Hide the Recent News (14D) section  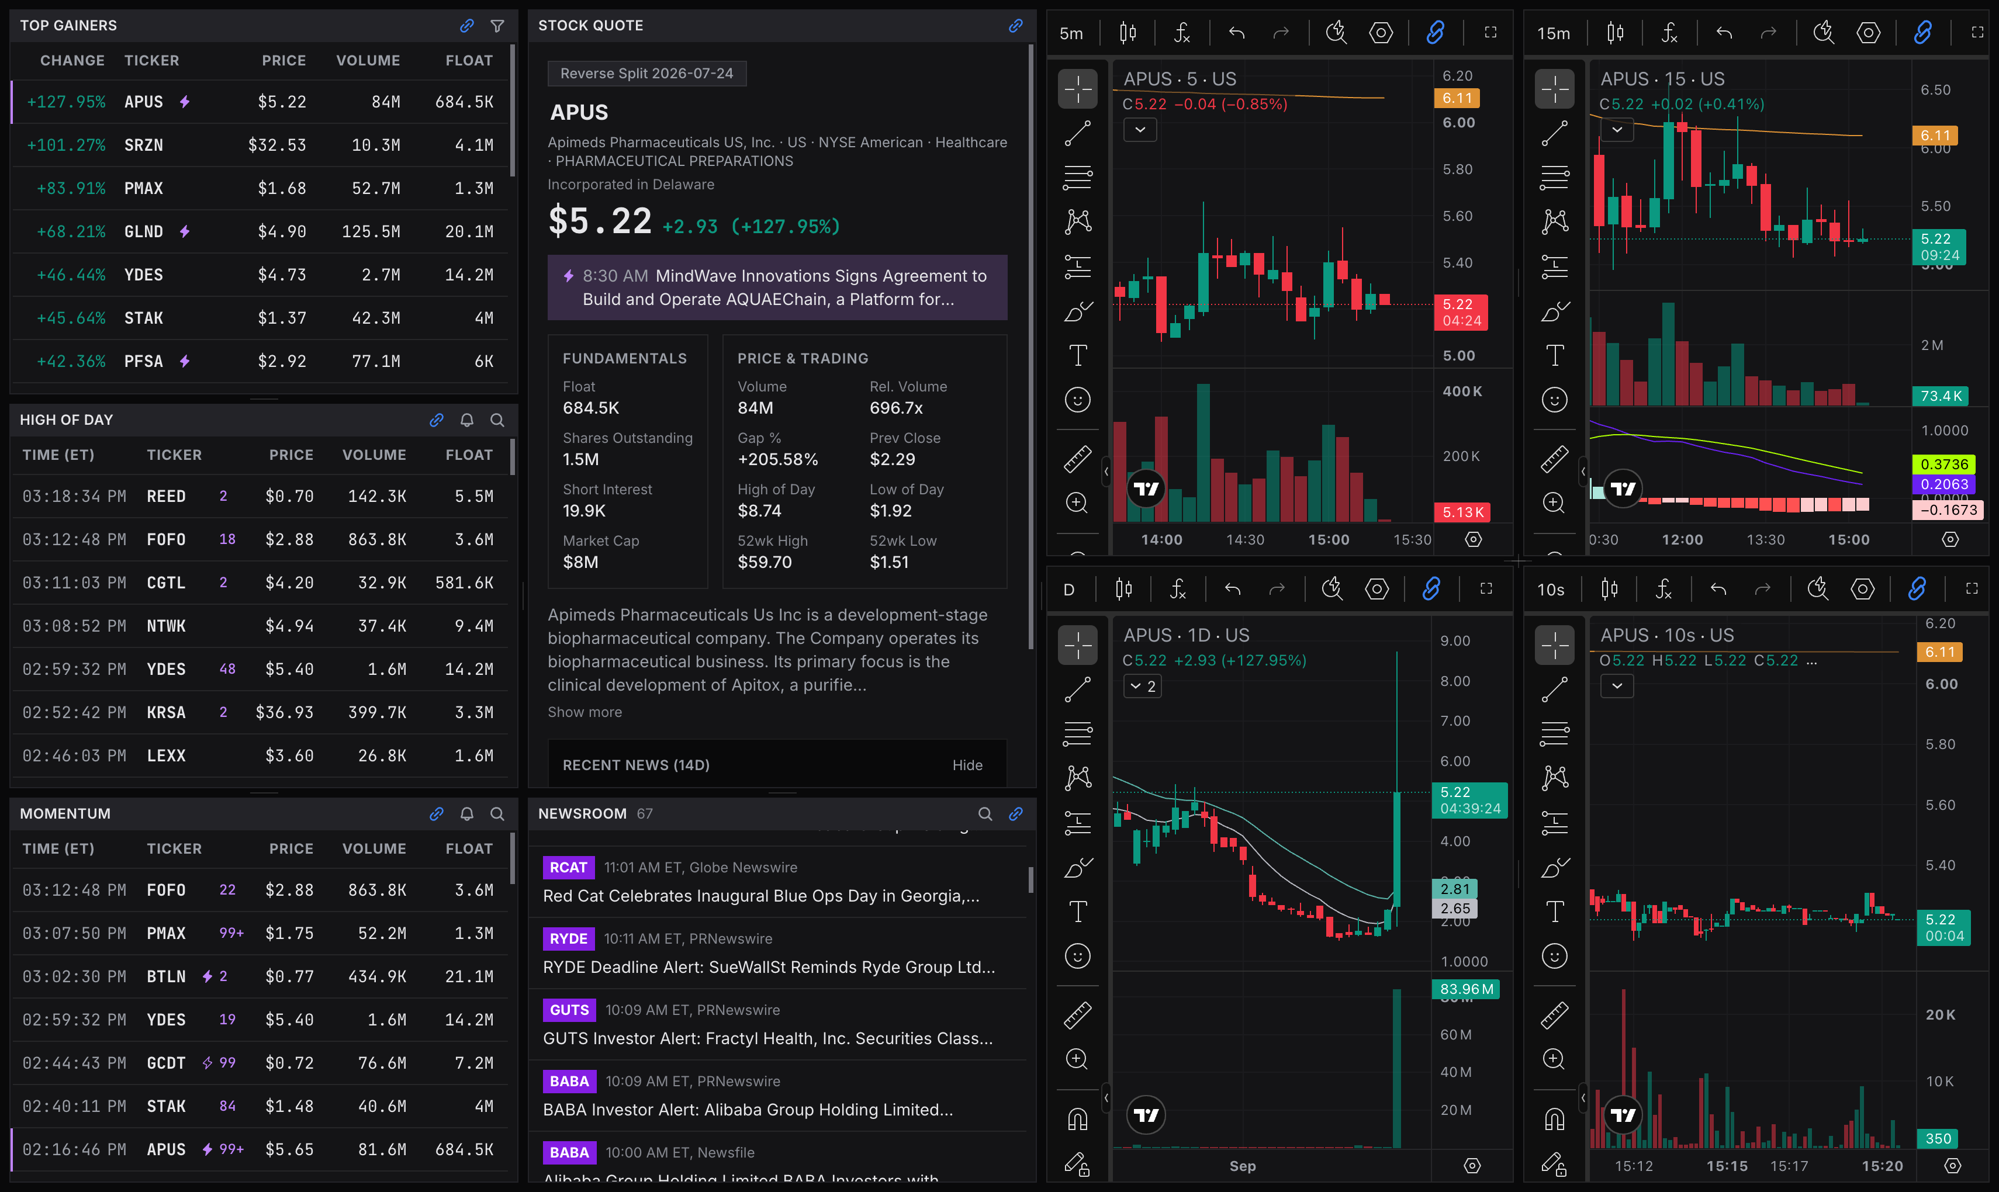[x=967, y=765]
